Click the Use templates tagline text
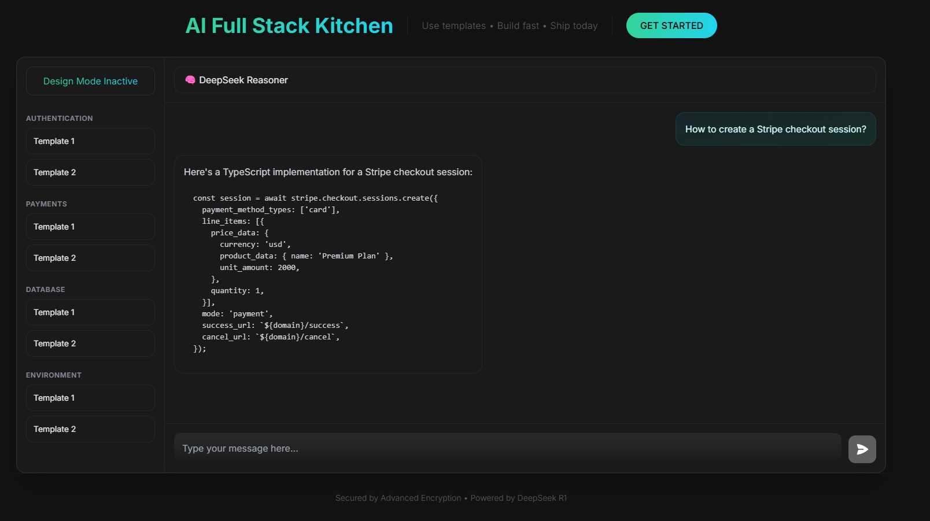The image size is (930, 521). (x=453, y=26)
